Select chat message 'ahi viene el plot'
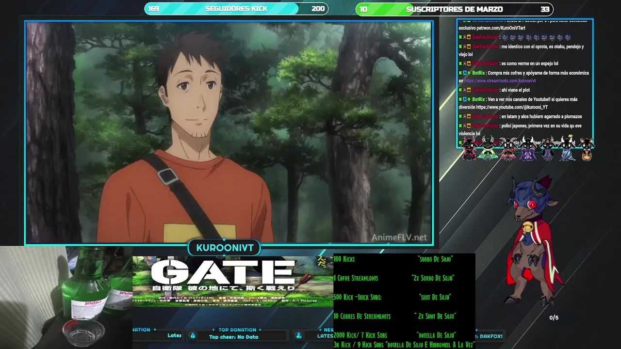Viewport: 621px width, 349px height. coord(494,90)
